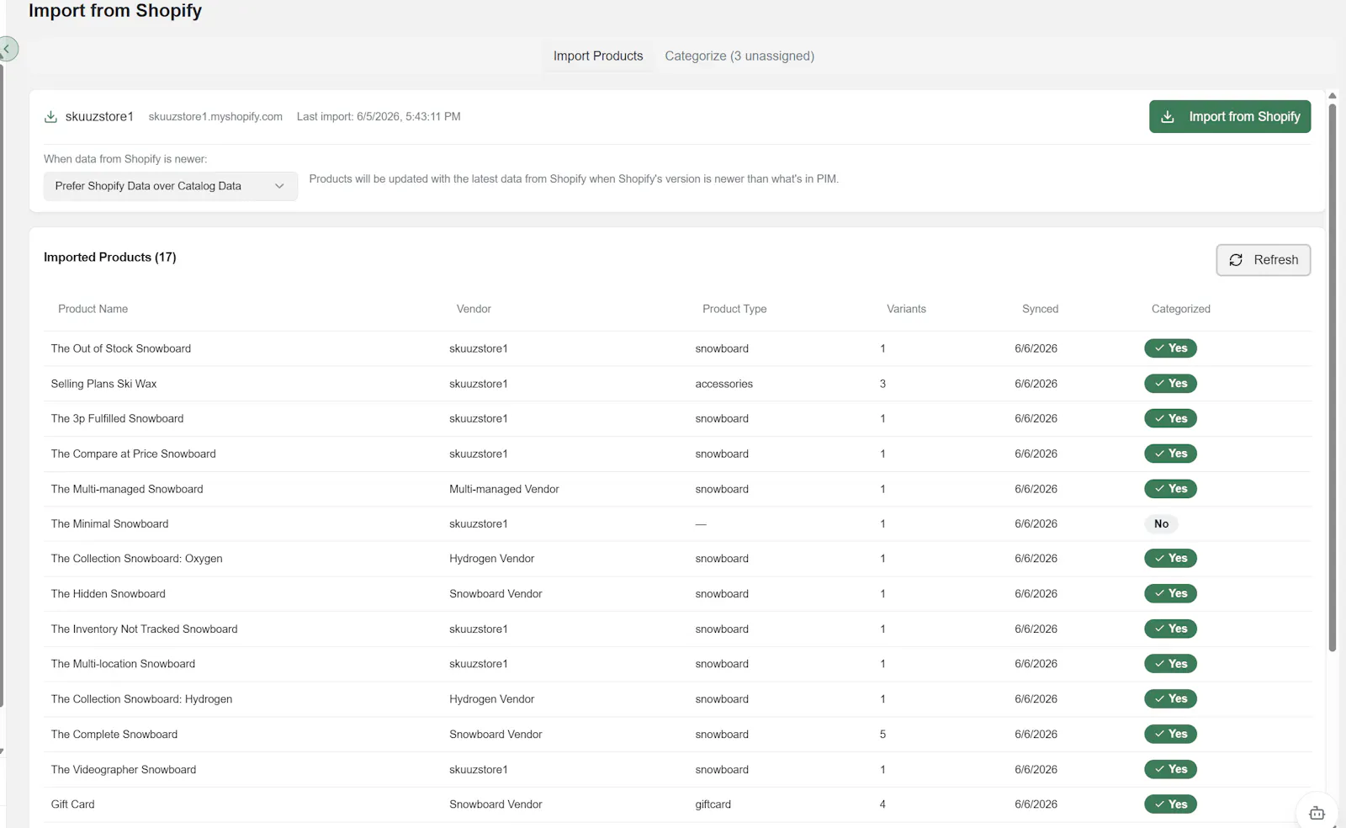Image resolution: width=1346 pixels, height=828 pixels.
Task: Select The Videographer Snowboard product
Action: pyautogui.click(x=124, y=769)
